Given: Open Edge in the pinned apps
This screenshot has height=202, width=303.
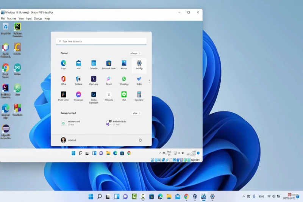Looking at the screenshot, I should coord(63,65).
